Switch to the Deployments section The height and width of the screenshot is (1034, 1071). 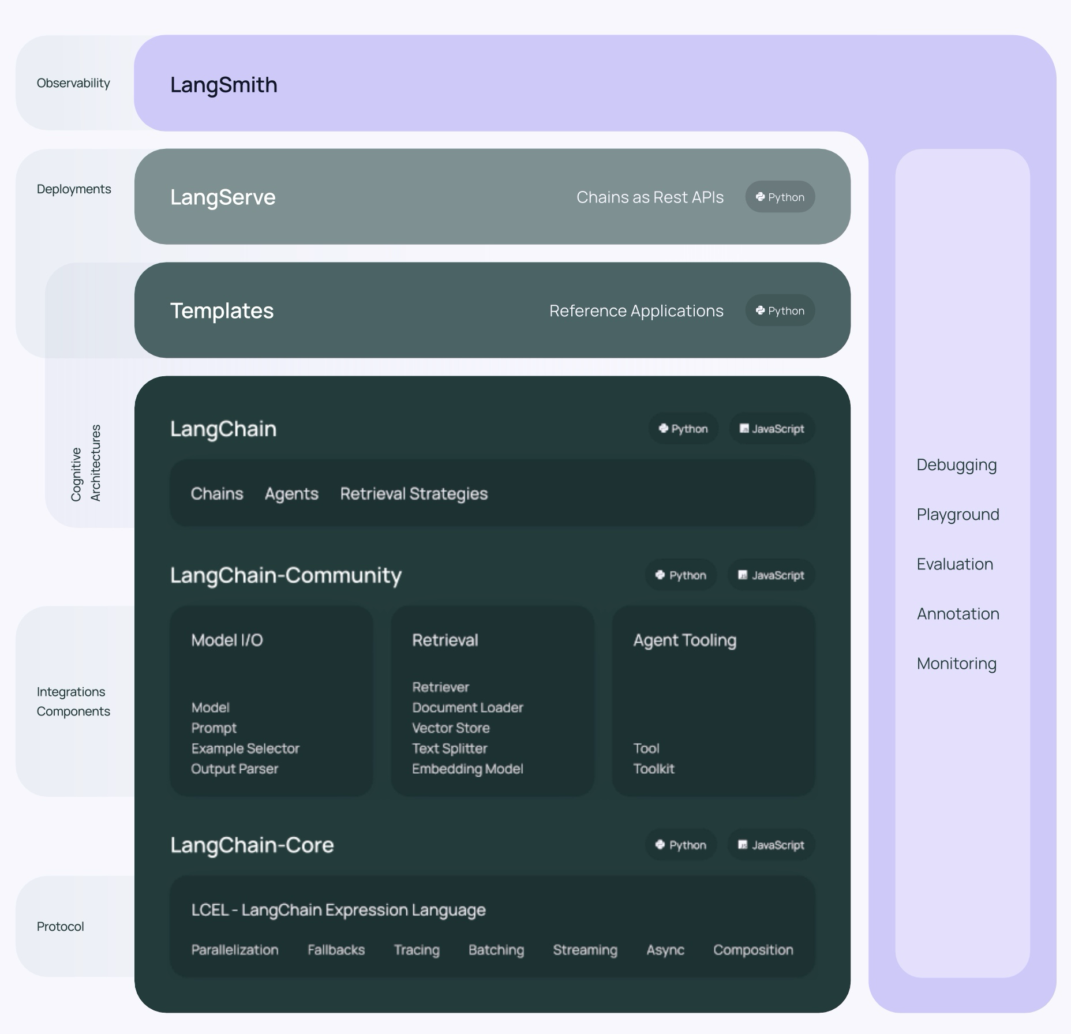(74, 189)
